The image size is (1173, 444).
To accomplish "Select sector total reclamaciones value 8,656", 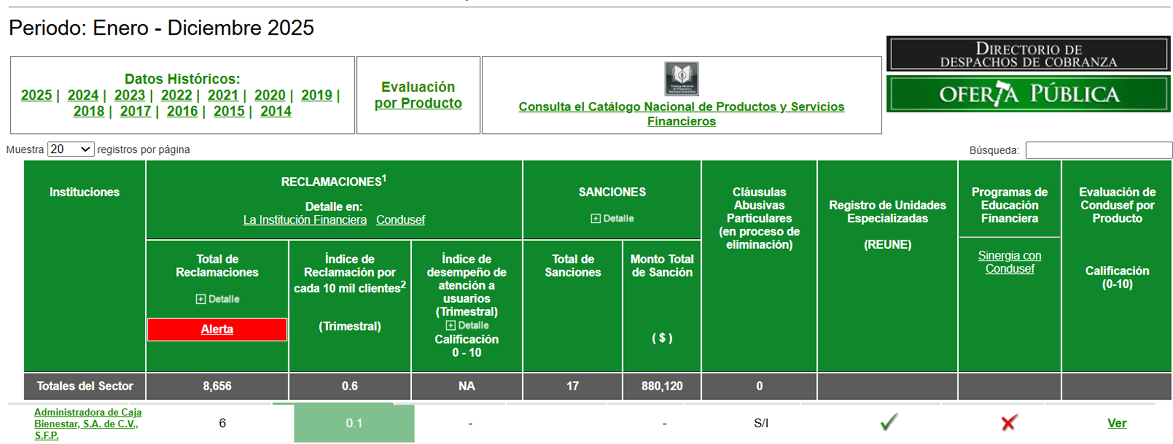I will 217,386.
